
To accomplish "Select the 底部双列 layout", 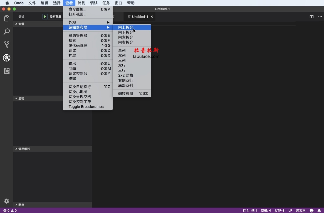I will (x=132, y=85).
